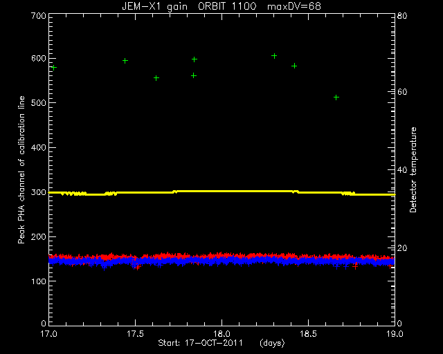Image resolution: width=443 pixels, height=354 pixels.
Task: Click the red outlier cross near day 17.5
Action: [x=137, y=268]
